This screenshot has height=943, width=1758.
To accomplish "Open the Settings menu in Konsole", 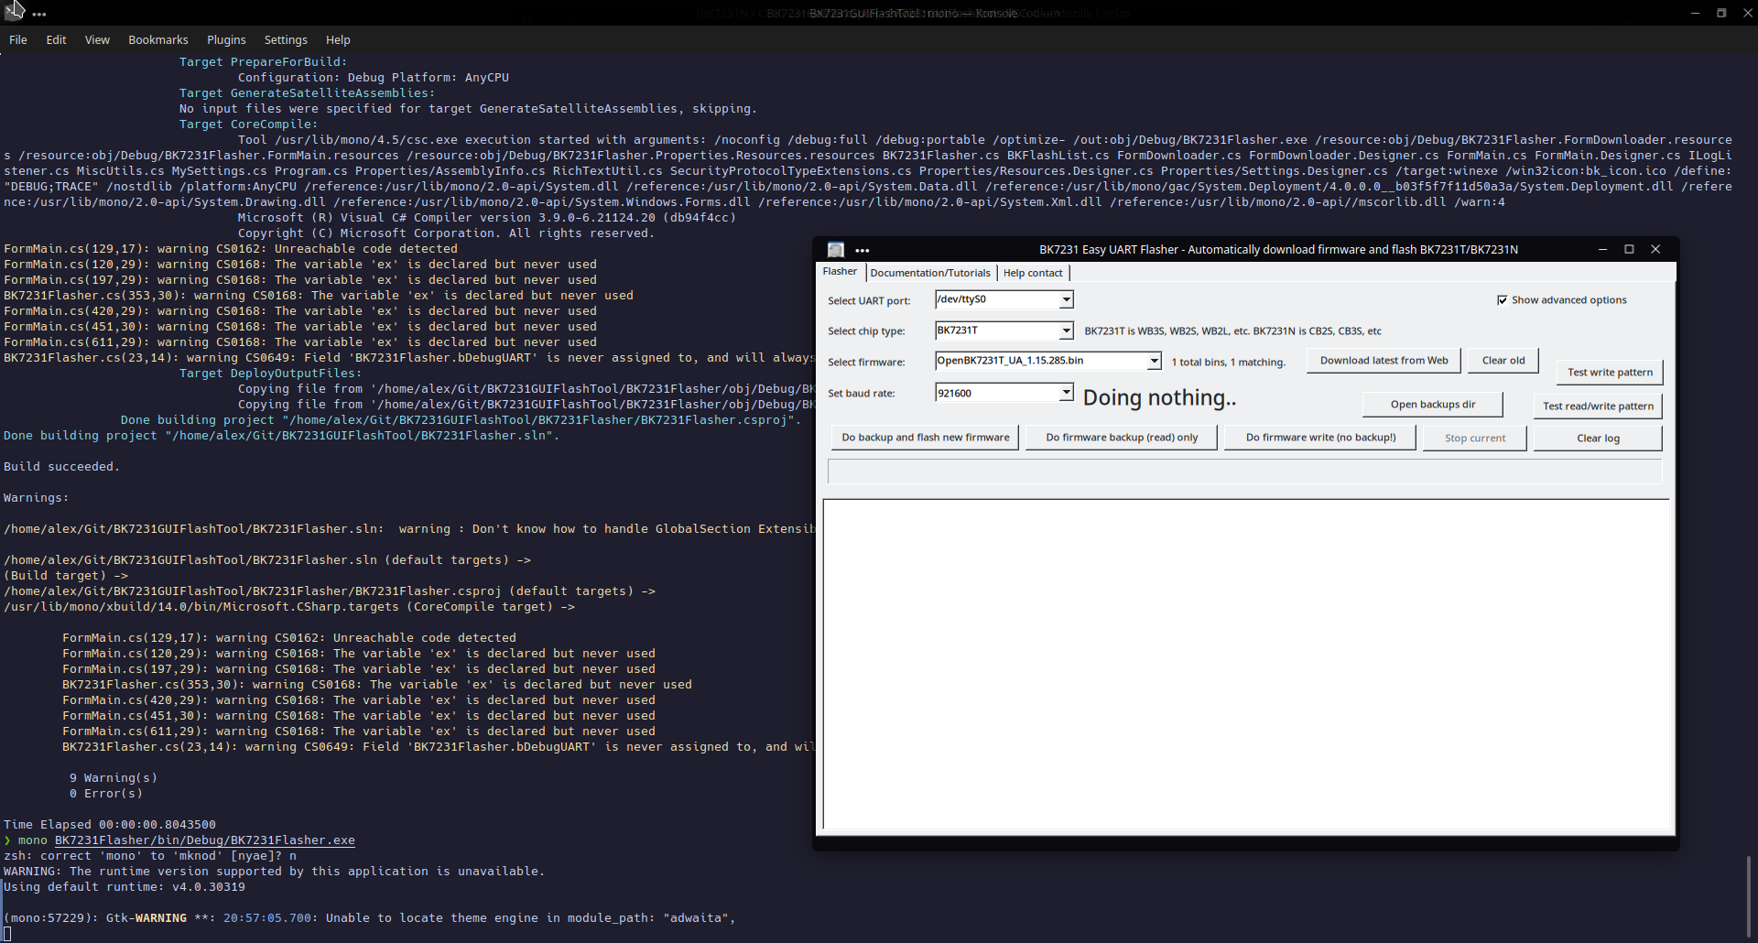I will pyautogui.click(x=286, y=39).
